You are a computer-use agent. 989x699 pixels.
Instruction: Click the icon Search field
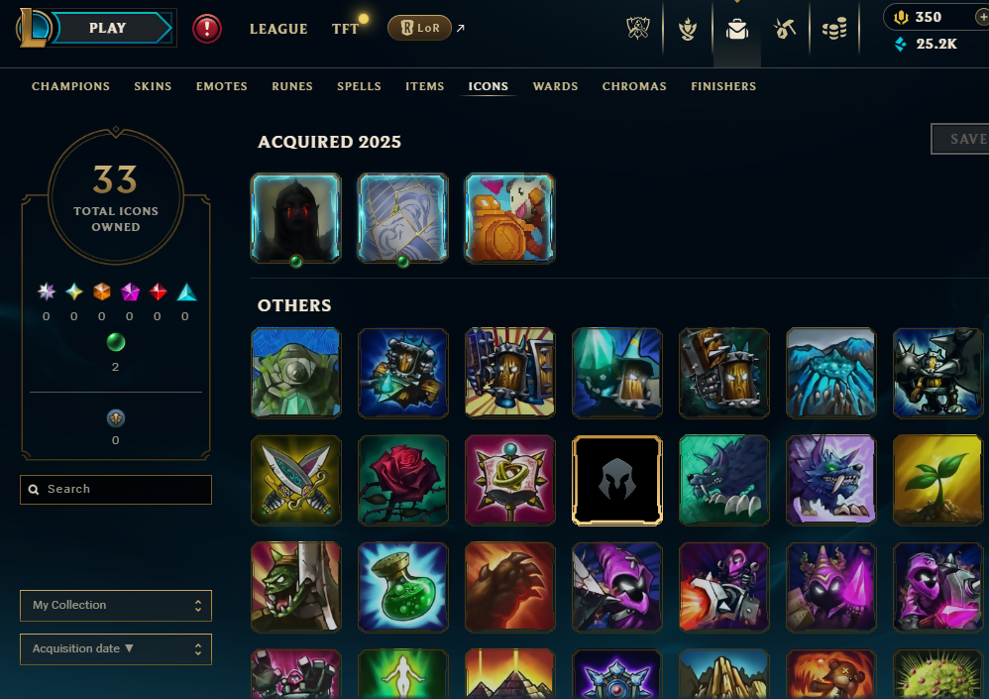[x=116, y=490]
